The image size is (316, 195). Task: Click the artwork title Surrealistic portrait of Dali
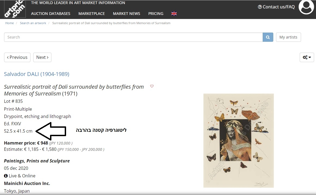point(74,90)
